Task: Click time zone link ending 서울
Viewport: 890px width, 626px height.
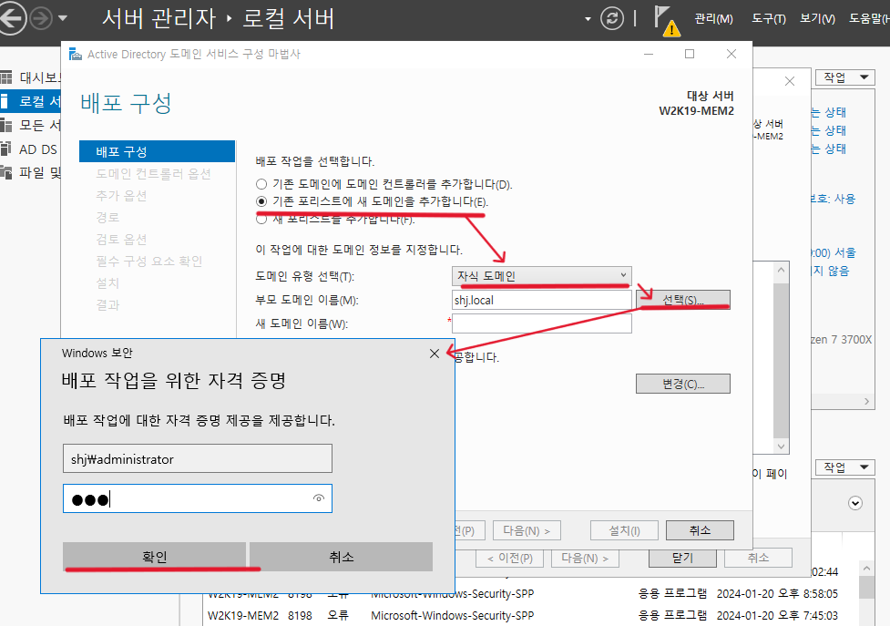Action: point(833,252)
